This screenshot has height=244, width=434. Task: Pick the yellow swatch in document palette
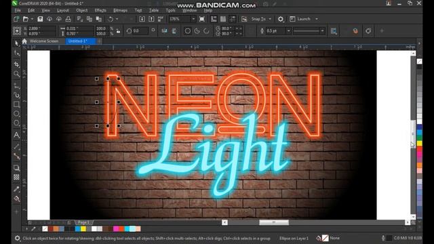[83, 229]
